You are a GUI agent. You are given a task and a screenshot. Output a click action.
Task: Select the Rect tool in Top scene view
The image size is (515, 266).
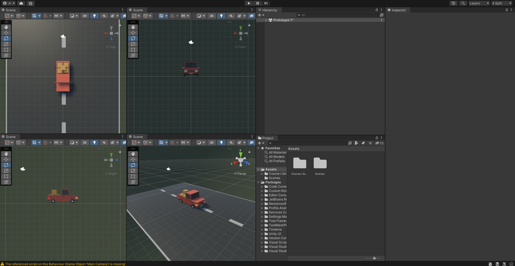pos(6,50)
